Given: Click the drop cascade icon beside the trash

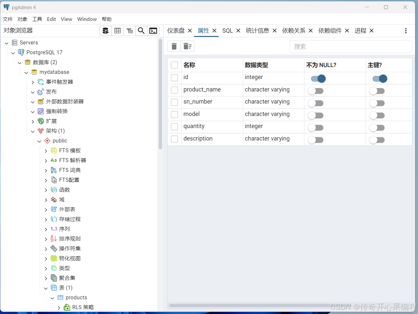Looking at the screenshot, I should [188, 46].
